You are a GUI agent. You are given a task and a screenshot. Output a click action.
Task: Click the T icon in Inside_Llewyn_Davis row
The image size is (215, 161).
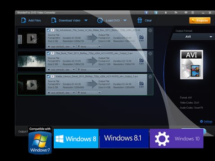click(x=53, y=76)
